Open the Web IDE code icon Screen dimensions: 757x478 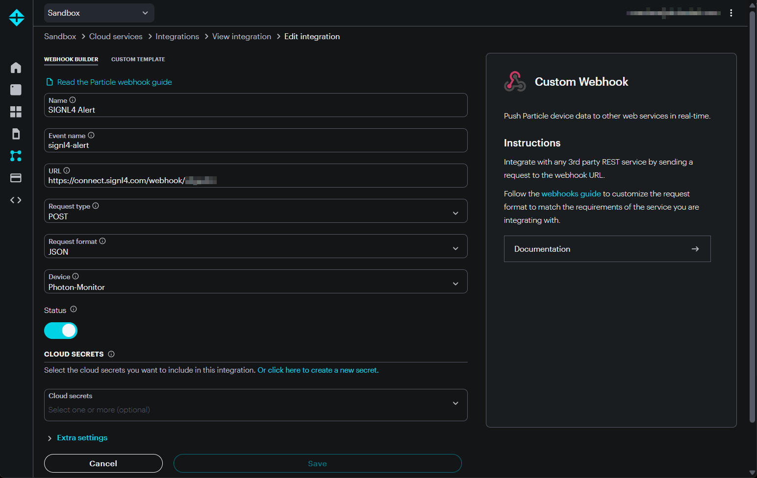pyautogui.click(x=16, y=200)
